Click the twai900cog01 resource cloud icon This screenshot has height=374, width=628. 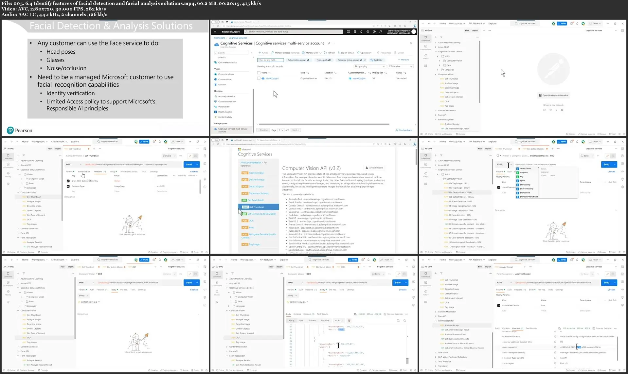262,79
